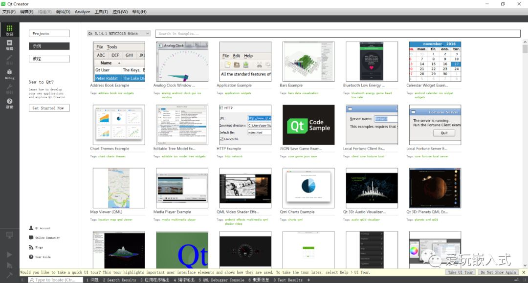Open the 控件(W) menu

coord(120,11)
